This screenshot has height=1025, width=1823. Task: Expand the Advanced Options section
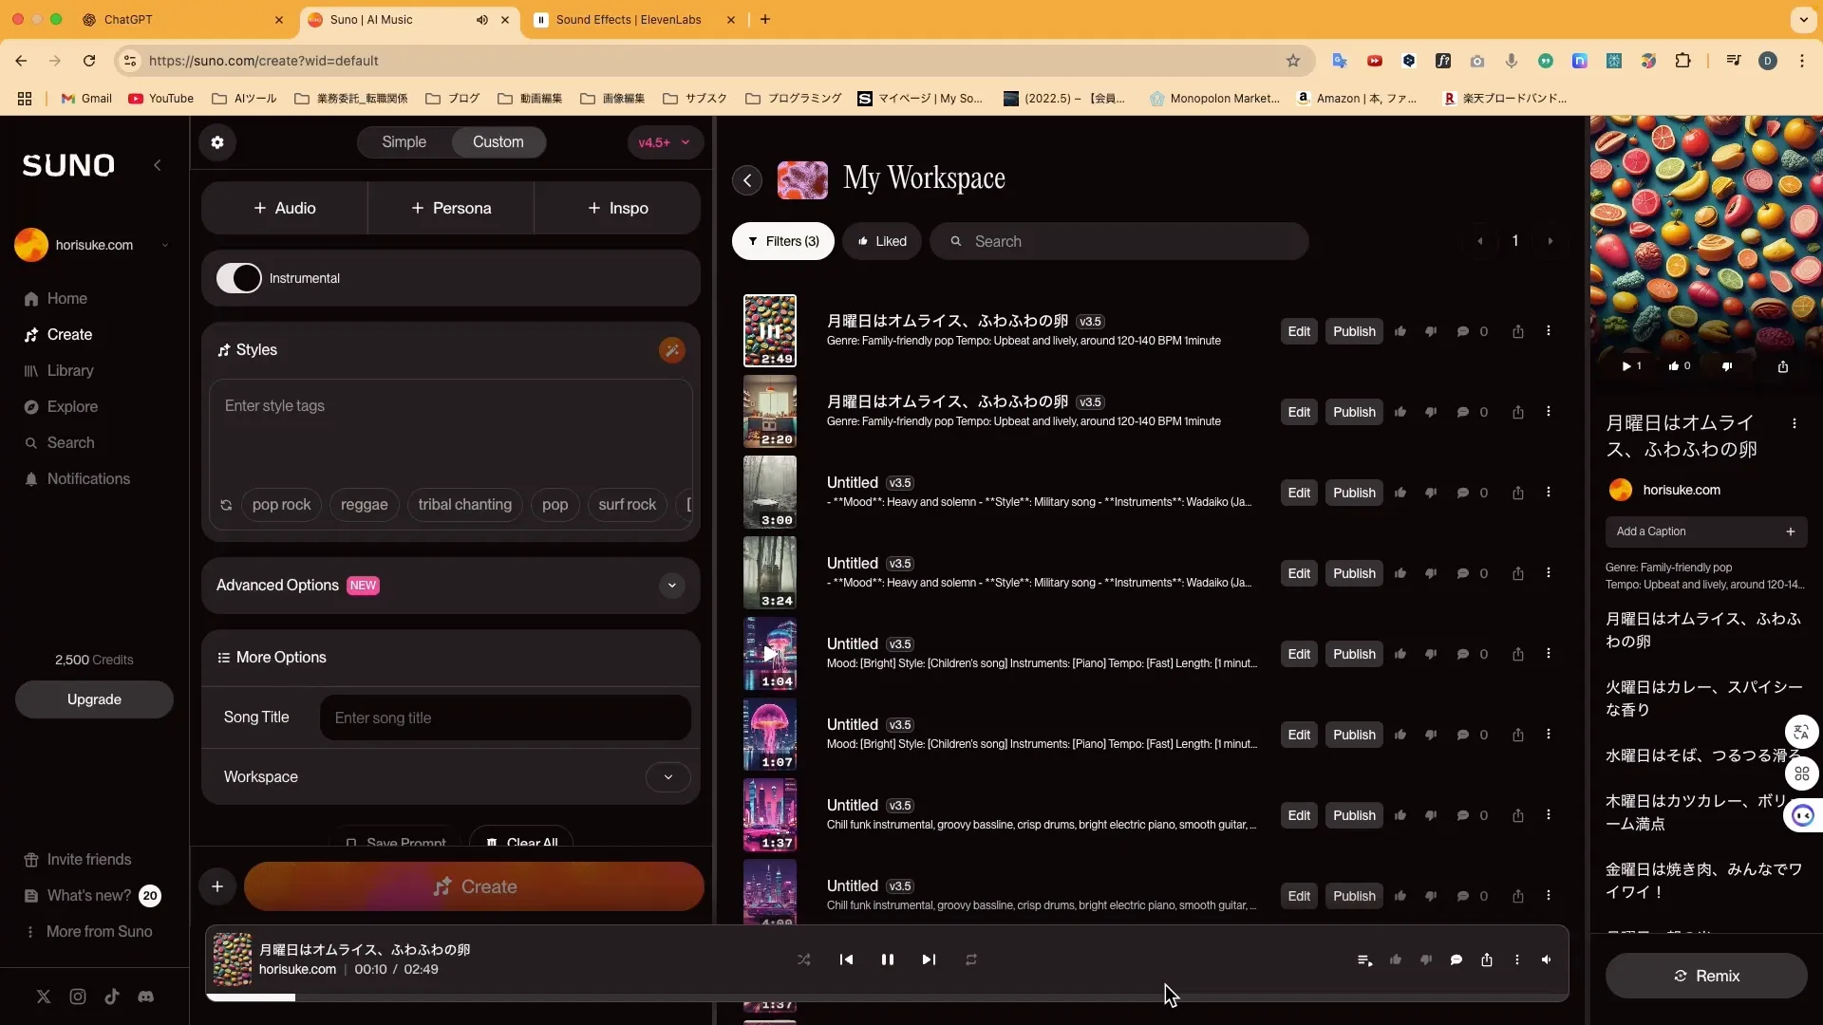click(671, 586)
